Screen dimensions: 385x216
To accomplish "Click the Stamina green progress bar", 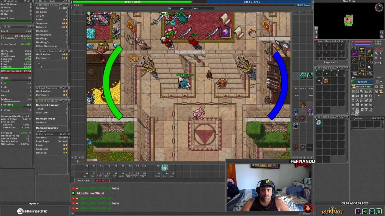I will pos(16,69).
